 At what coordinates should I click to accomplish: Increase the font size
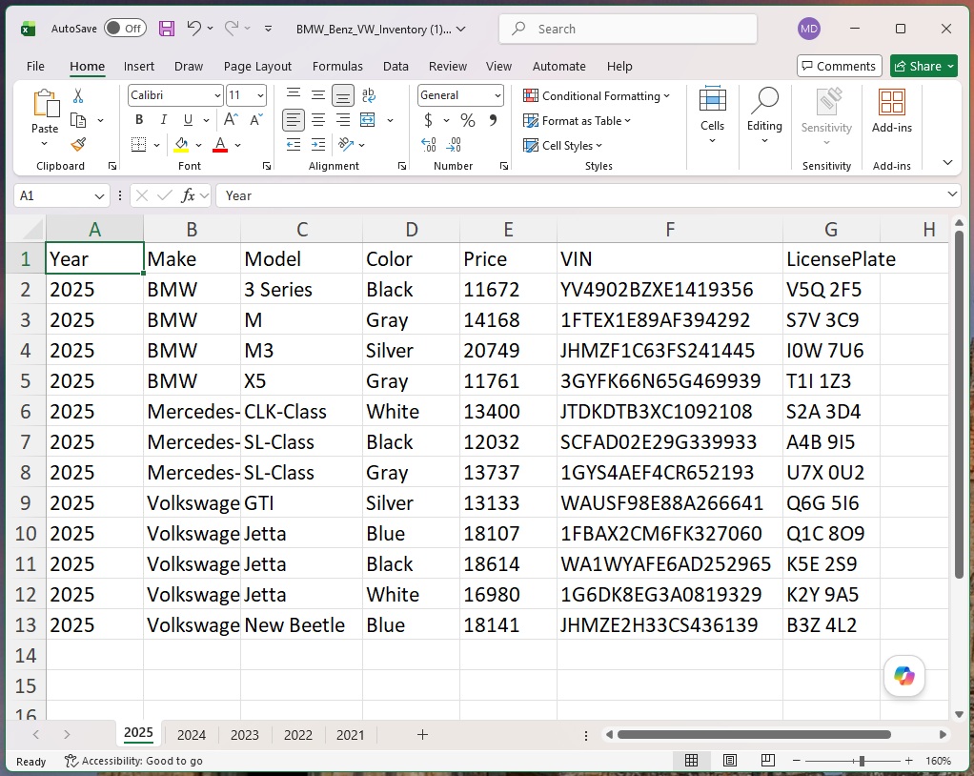231,120
